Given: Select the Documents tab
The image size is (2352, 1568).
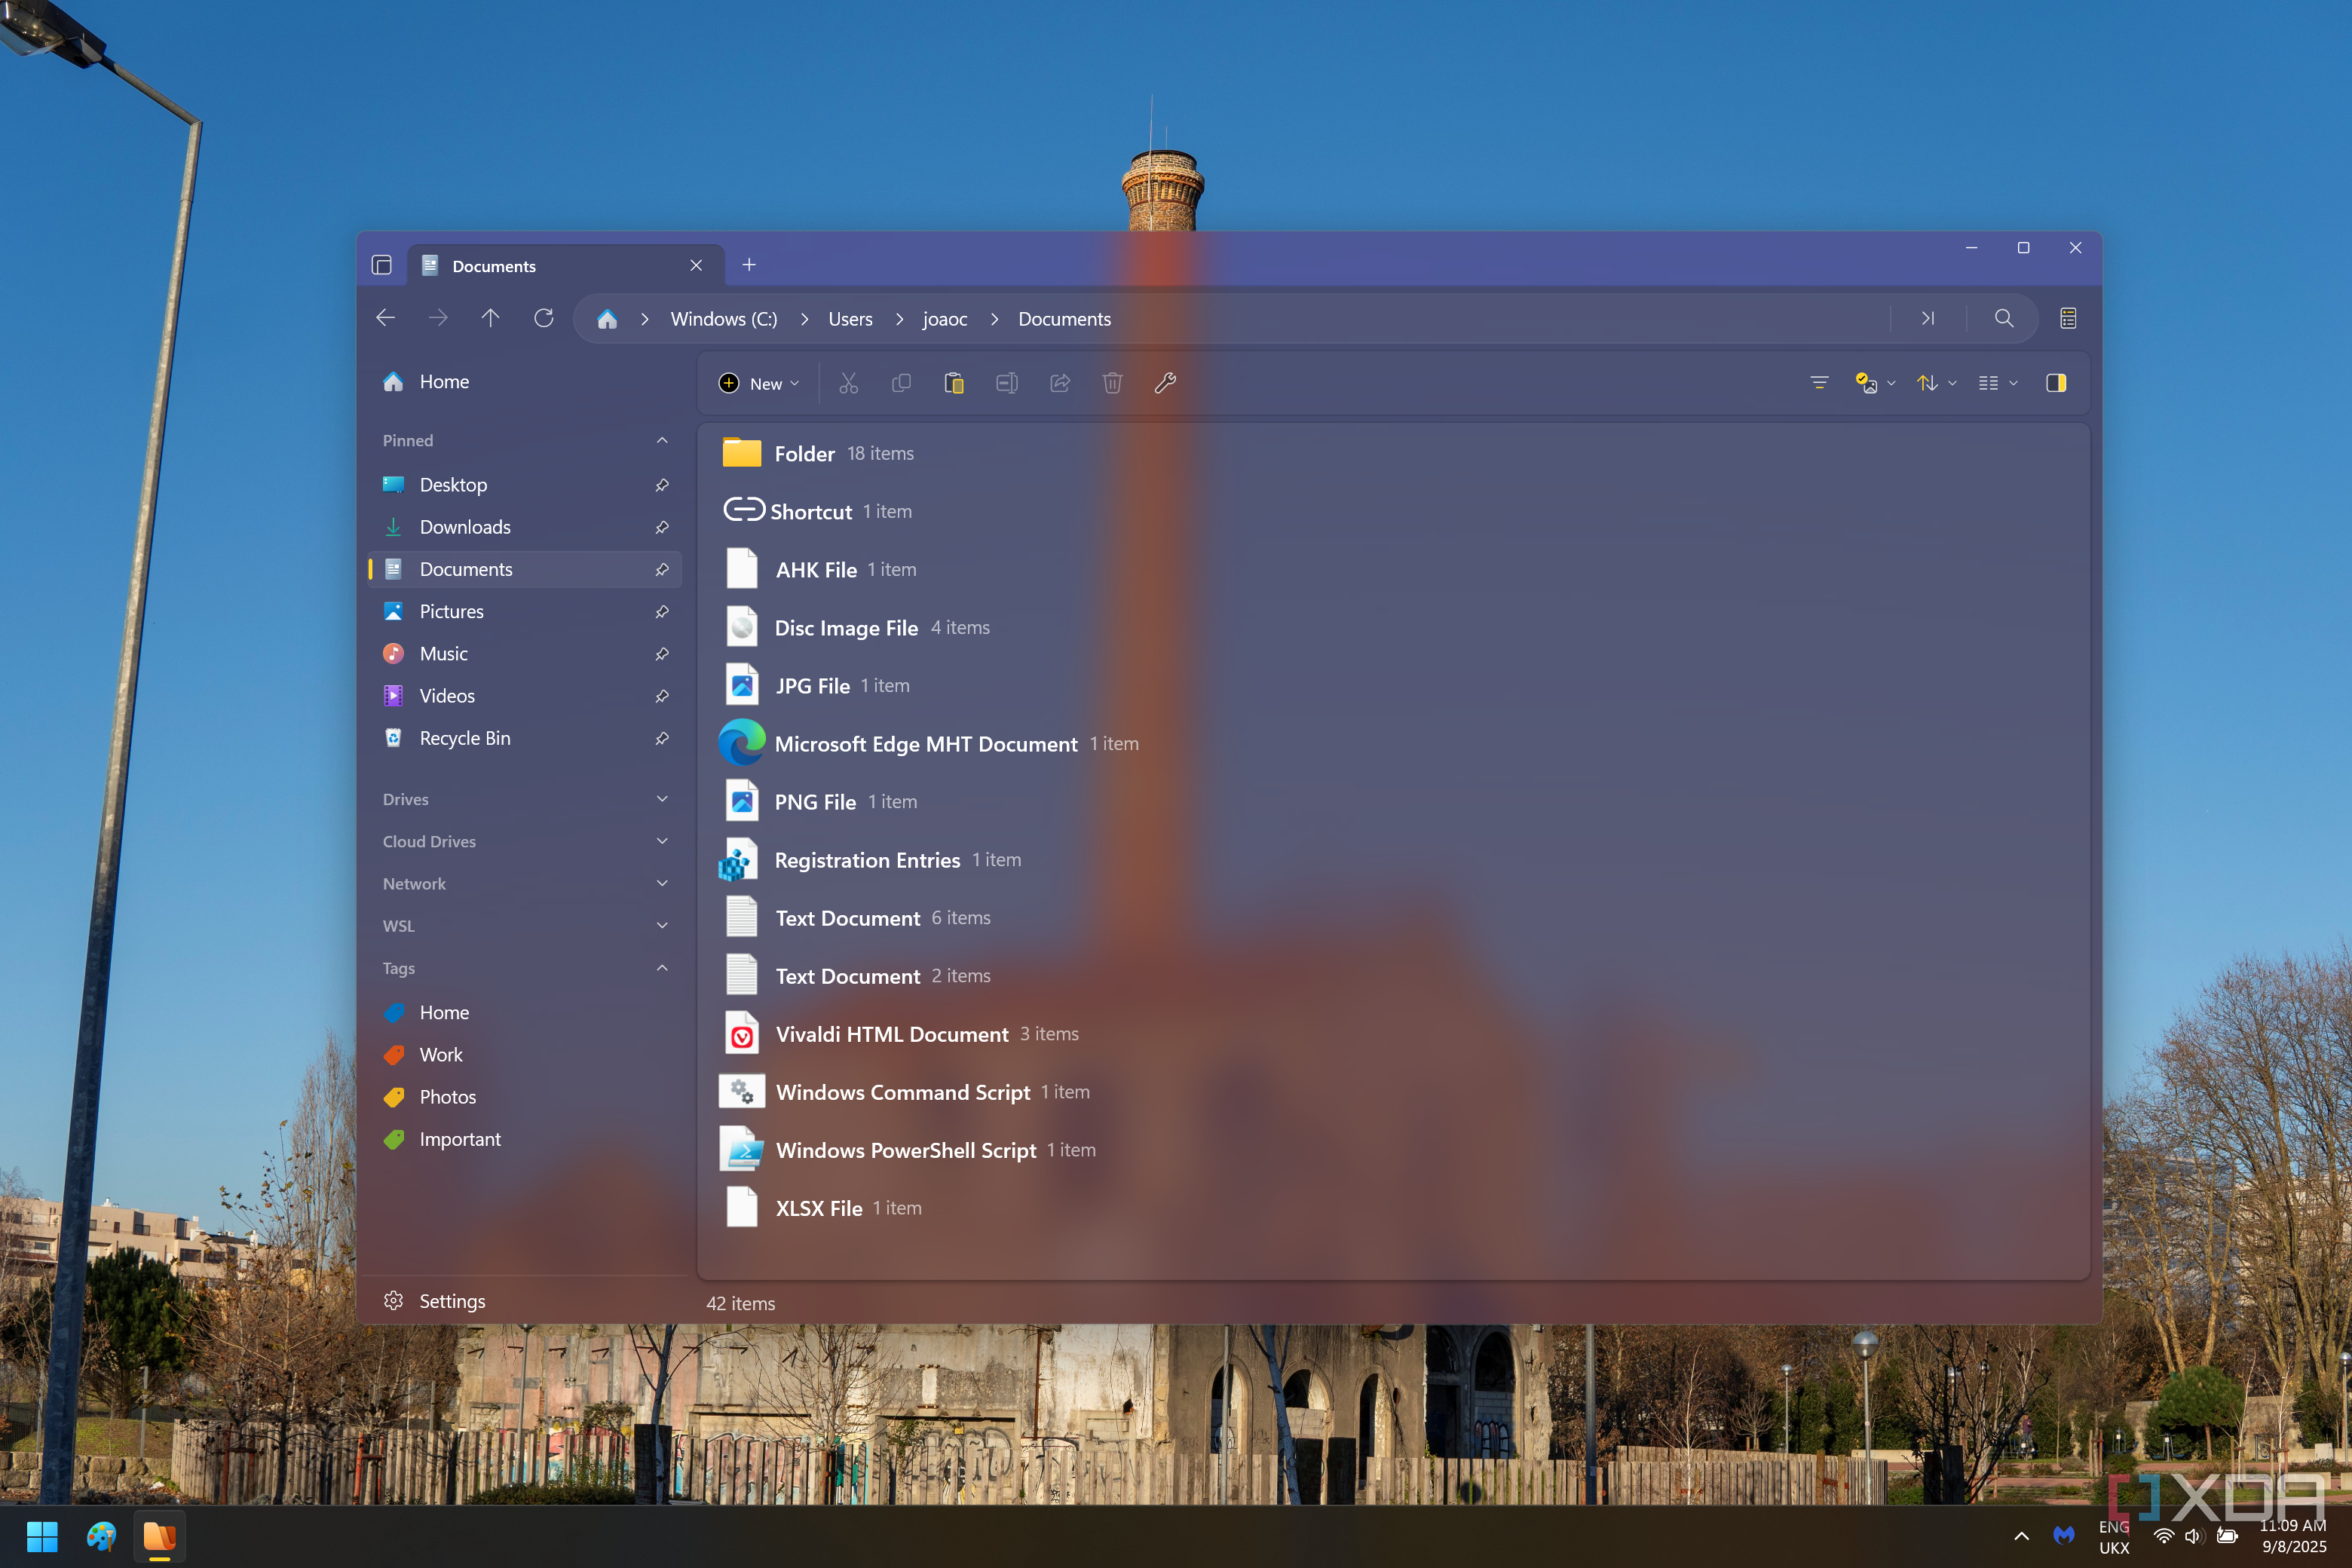Looking at the screenshot, I should click(x=565, y=266).
